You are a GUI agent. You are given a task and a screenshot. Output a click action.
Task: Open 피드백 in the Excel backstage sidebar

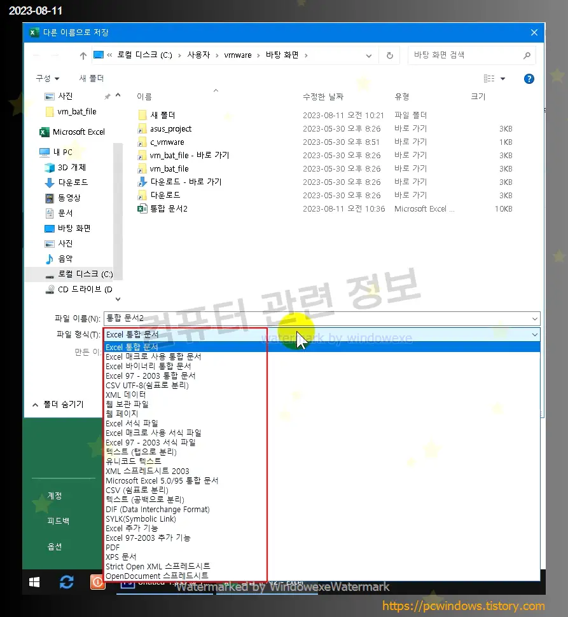(x=59, y=521)
